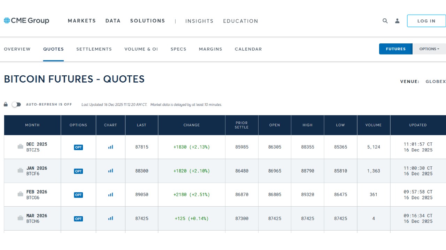
Task: Open price chart for MAR 2026 contract
Action: (x=110, y=218)
